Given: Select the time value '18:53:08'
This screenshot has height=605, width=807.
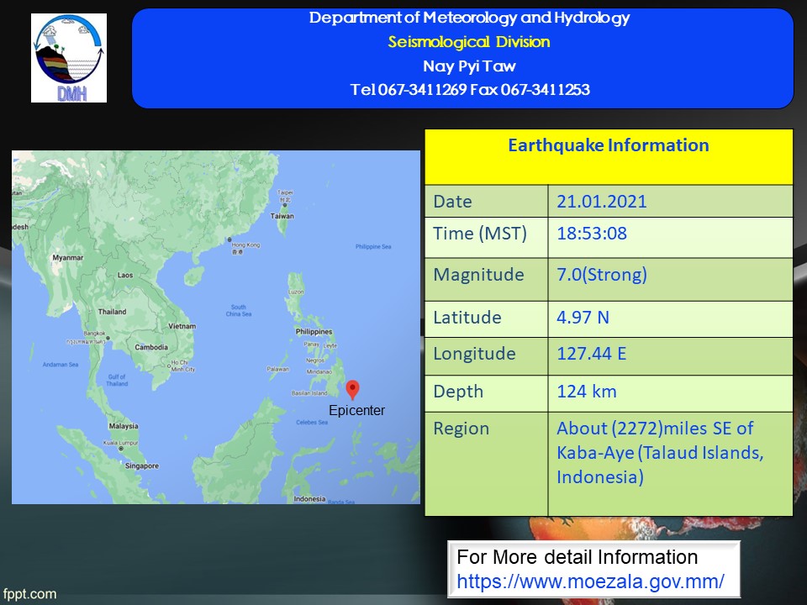Looking at the screenshot, I should (x=592, y=234).
